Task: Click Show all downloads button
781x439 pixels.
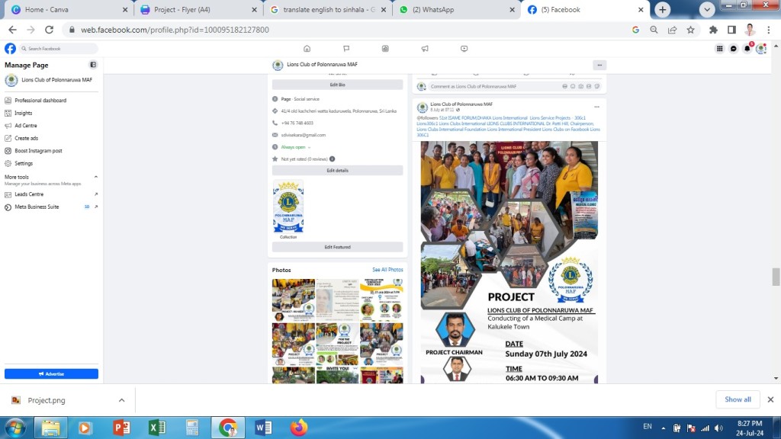Action: (x=738, y=399)
